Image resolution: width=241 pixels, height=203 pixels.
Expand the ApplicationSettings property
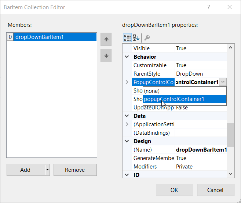coord(127,124)
